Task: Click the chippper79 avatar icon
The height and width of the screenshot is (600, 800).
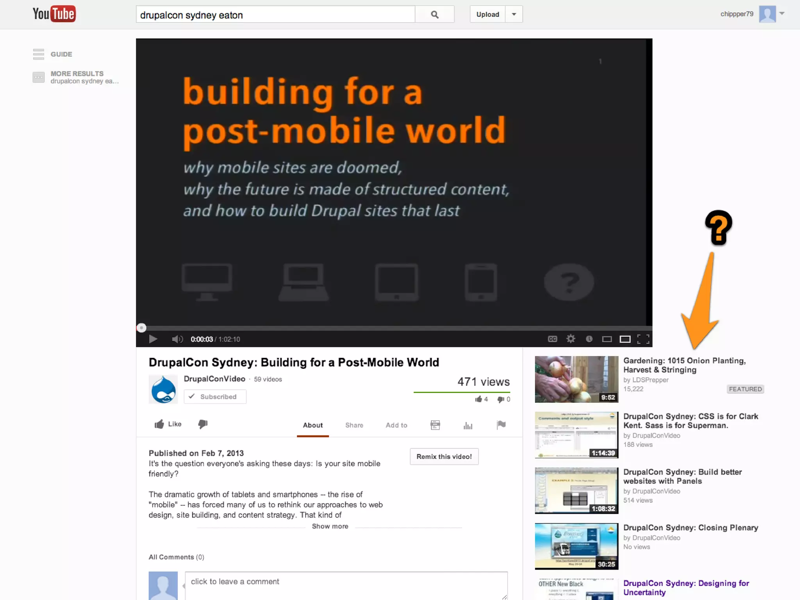Action: tap(767, 14)
